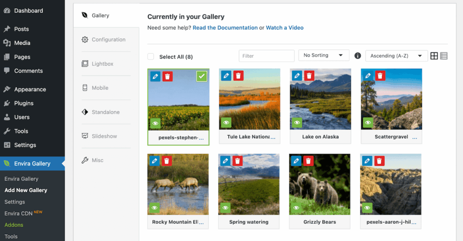Toggle visibility eye on Rocky Mountain Elk

tap(155, 208)
